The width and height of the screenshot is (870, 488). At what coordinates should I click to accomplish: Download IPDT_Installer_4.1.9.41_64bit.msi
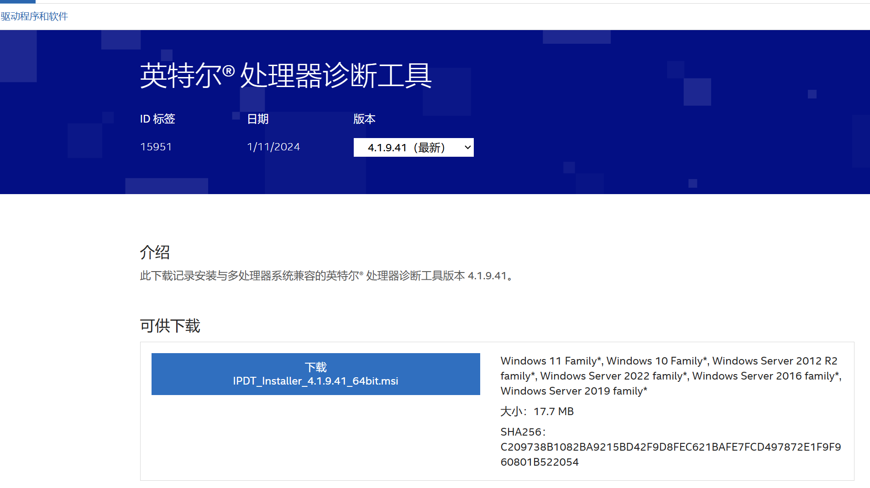click(x=316, y=374)
